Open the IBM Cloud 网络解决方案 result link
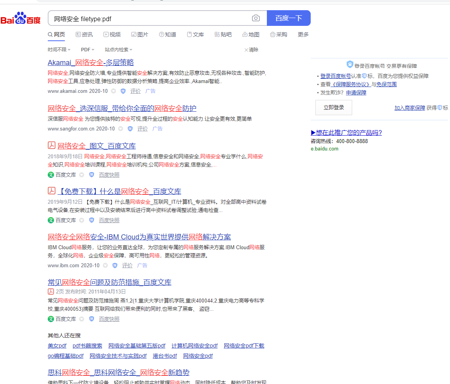This screenshot has height=384, width=450. pos(139,237)
